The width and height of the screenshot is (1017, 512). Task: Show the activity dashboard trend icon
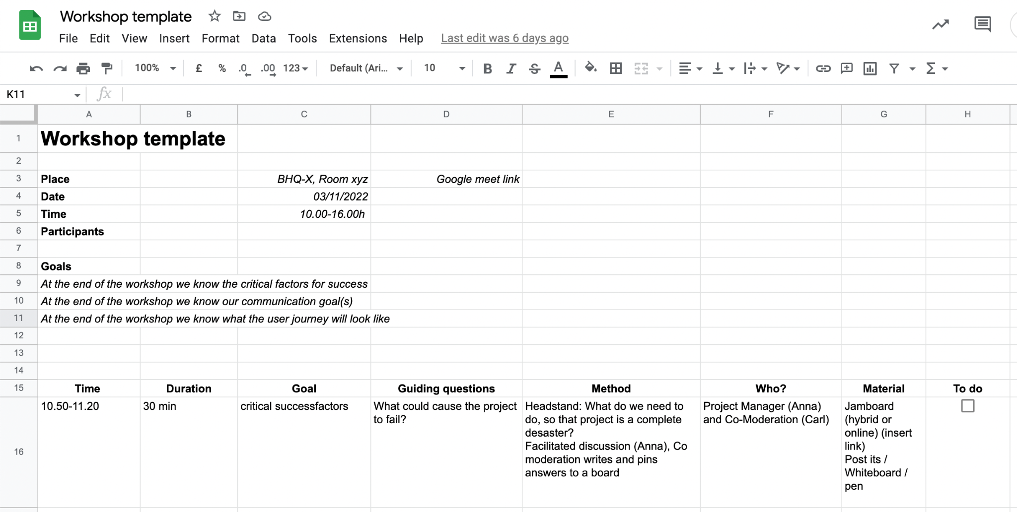point(941,24)
